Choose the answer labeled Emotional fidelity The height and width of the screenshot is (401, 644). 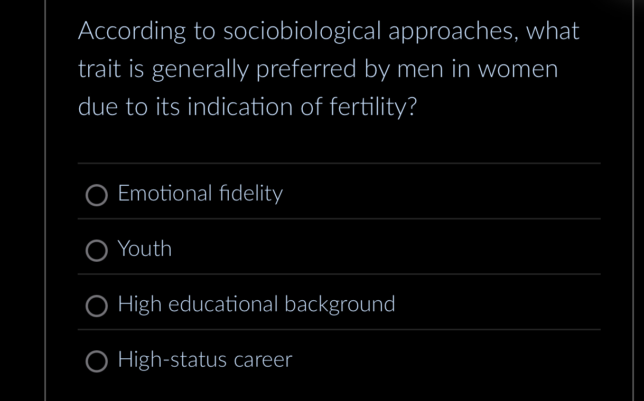tap(200, 194)
